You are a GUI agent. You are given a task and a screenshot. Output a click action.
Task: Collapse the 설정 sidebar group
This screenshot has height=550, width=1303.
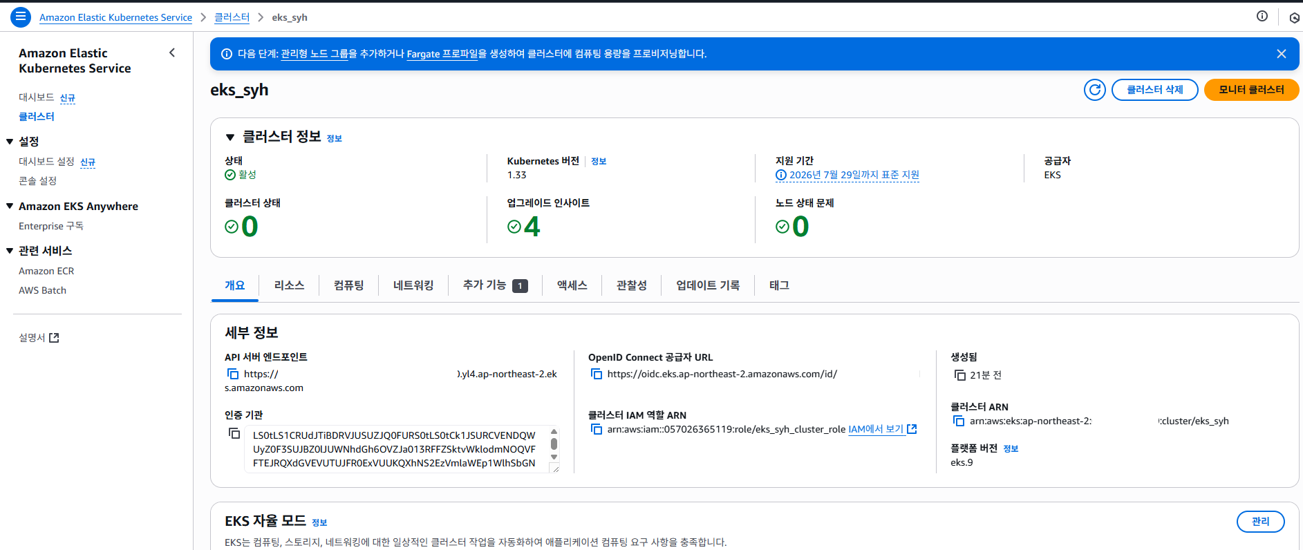(x=10, y=142)
